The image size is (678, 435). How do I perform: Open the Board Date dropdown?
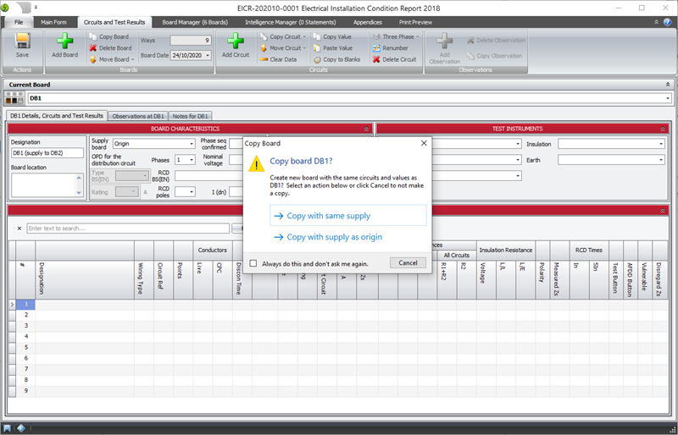coord(208,55)
